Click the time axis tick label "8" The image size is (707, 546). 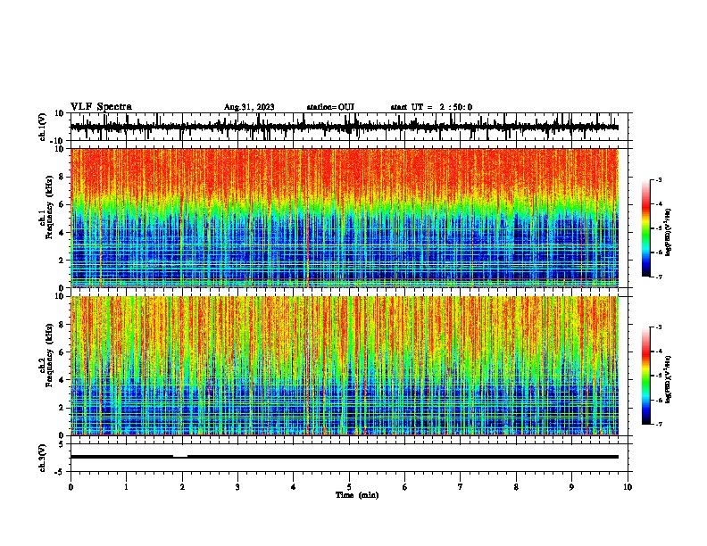point(516,487)
